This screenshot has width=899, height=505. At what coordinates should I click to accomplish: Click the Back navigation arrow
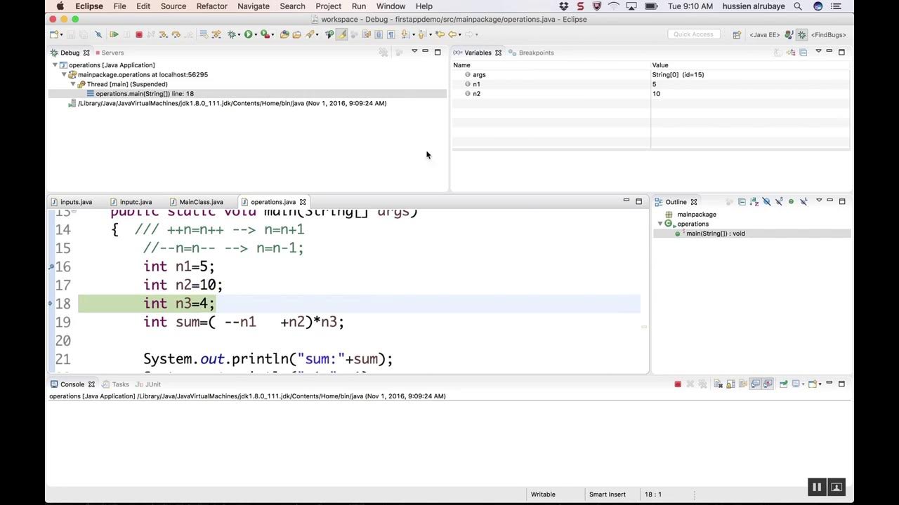click(x=452, y=34)
